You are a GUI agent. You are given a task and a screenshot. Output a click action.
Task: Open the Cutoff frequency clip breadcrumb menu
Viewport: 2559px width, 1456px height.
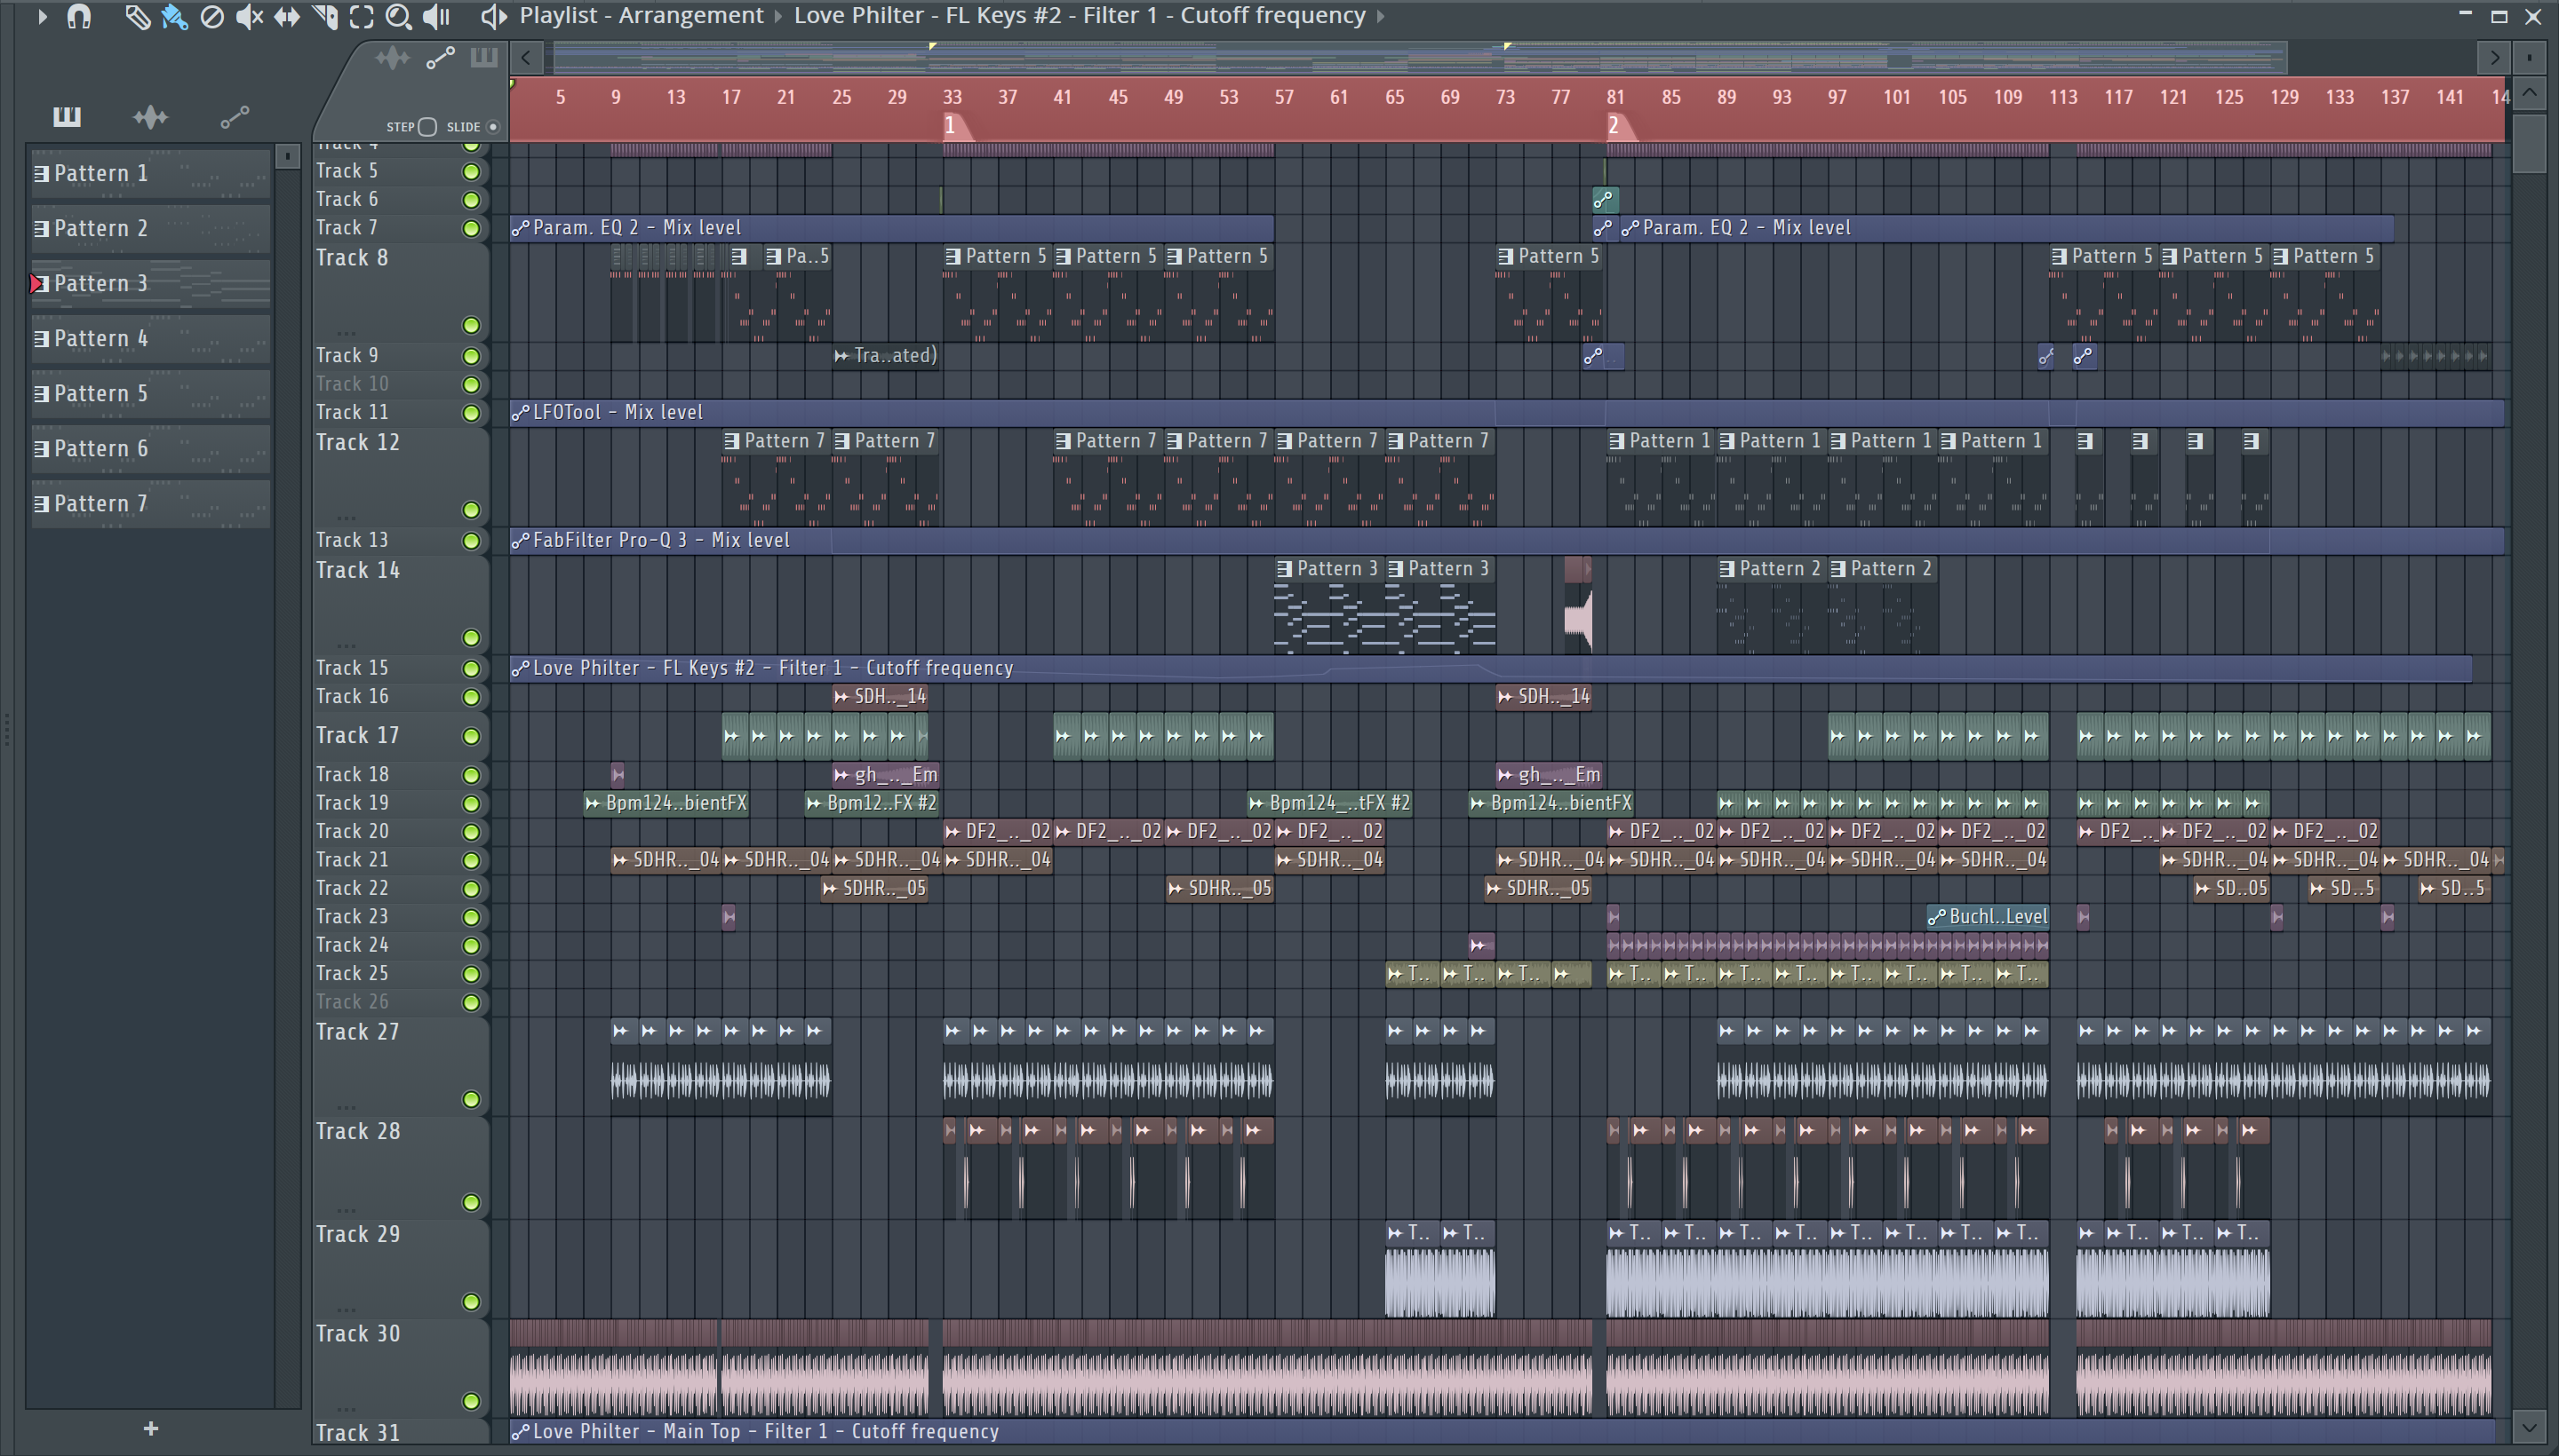(1079, 16)
